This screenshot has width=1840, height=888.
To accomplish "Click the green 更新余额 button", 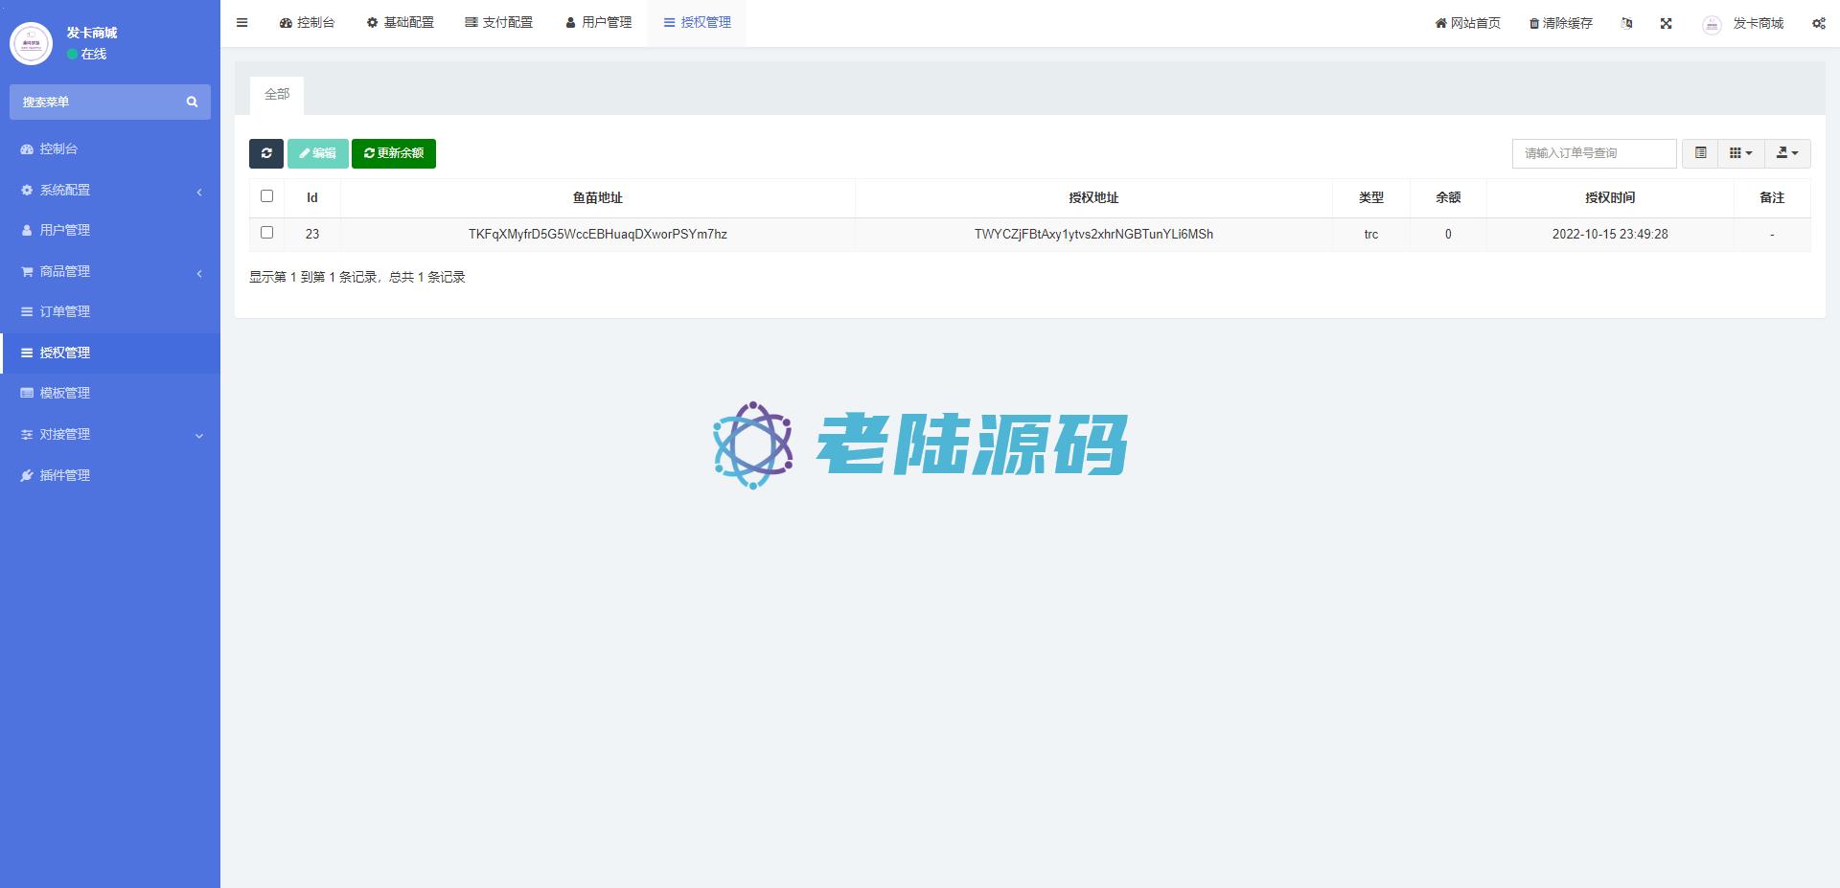I will coord(394,153).
